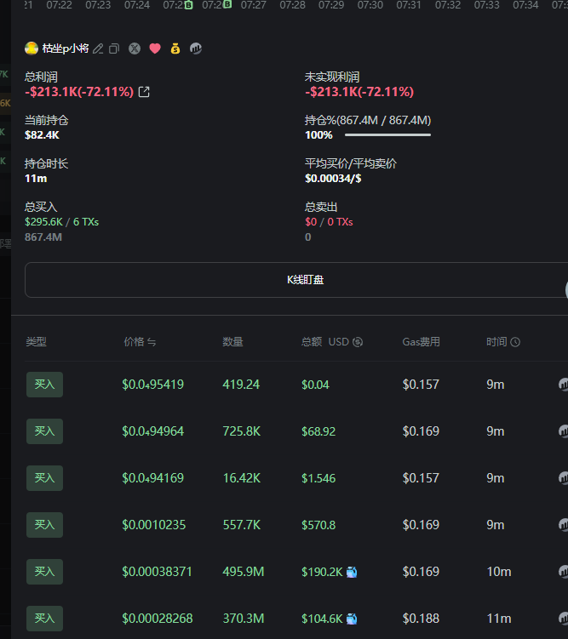Toggle time format with the 时间 clock icon
568x639 pixels.
(x=515, y=342)
